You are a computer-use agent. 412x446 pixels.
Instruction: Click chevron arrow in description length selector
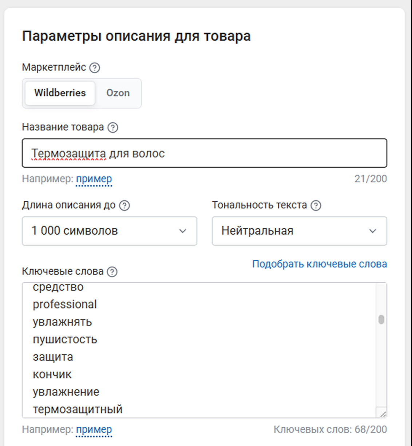point(183,231)
